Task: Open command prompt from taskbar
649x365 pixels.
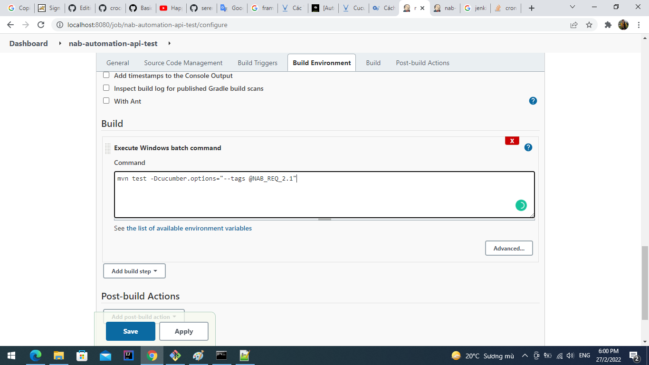Action: pos(221,355)
